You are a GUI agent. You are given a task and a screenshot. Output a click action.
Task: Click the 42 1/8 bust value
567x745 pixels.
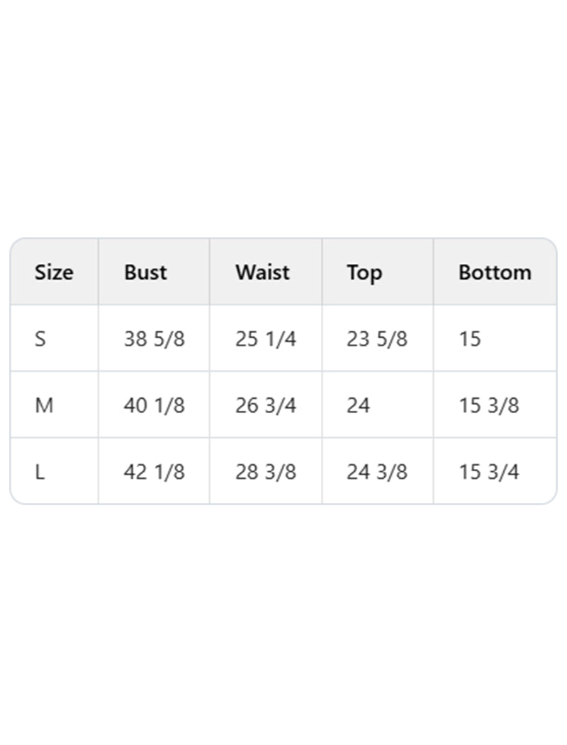(154, 472)
